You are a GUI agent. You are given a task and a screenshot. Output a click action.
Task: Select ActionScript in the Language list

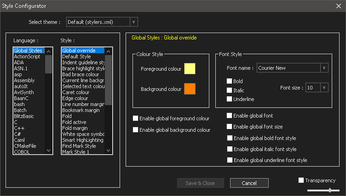29,56
